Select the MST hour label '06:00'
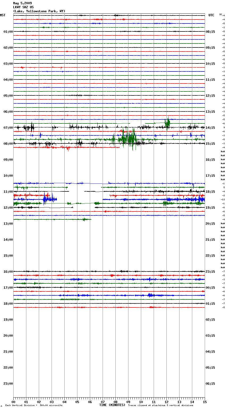The image size is (226, 409). click(8, 112)
